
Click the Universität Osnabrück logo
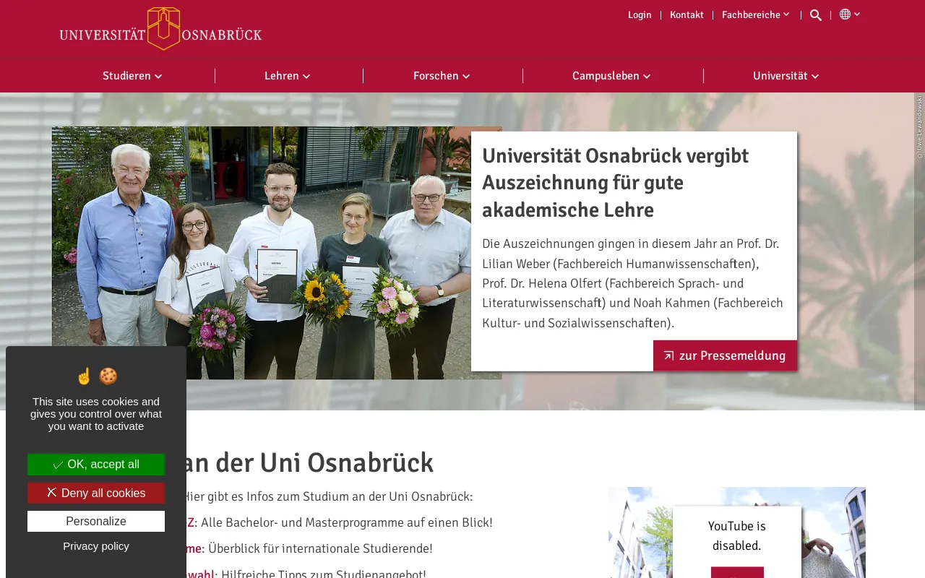tap(160, 29)
